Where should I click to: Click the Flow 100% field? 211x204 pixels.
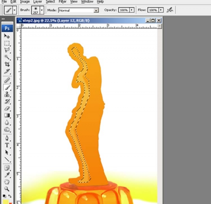(153, 10)
